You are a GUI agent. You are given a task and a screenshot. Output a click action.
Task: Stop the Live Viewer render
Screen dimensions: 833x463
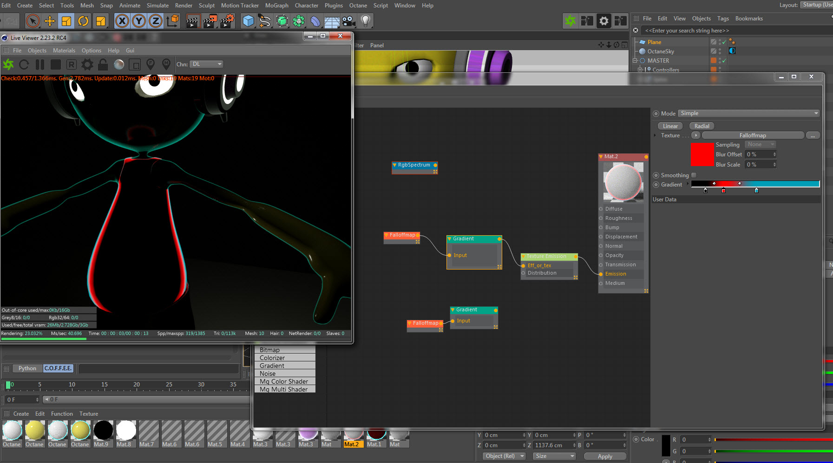(x=56, y=64)
